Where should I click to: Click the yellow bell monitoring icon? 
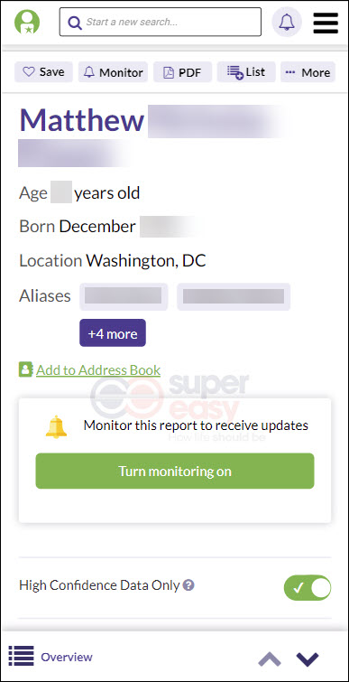point(57,426)
